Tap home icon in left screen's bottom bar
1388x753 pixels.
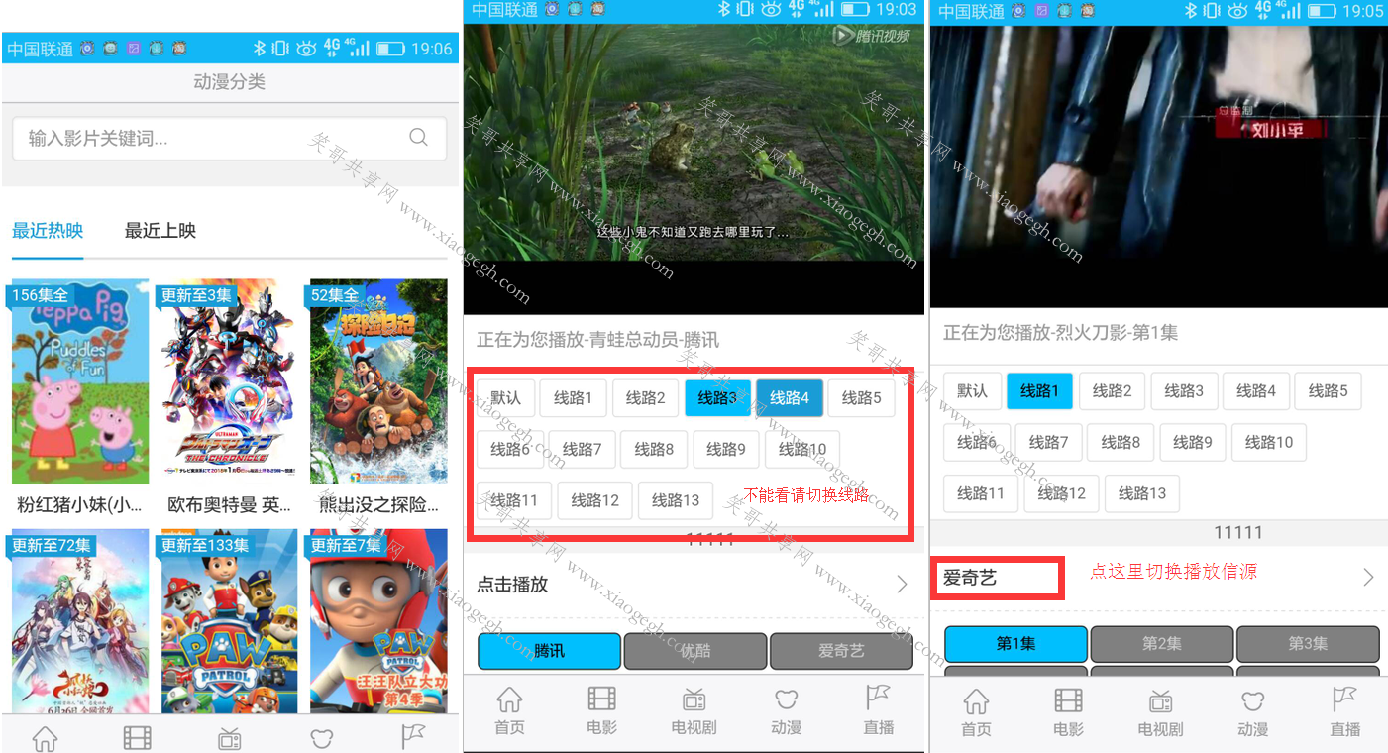tap(46, 738)
